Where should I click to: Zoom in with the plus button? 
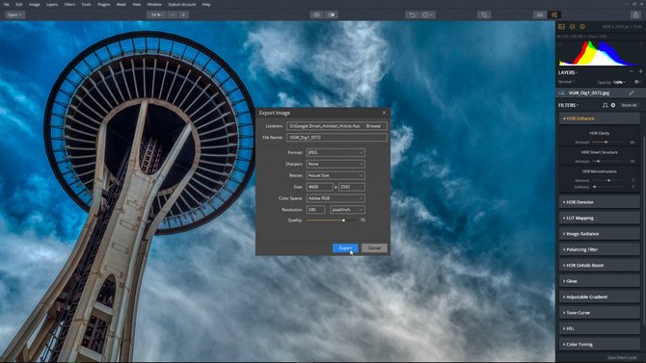click(x=183, y=14)
